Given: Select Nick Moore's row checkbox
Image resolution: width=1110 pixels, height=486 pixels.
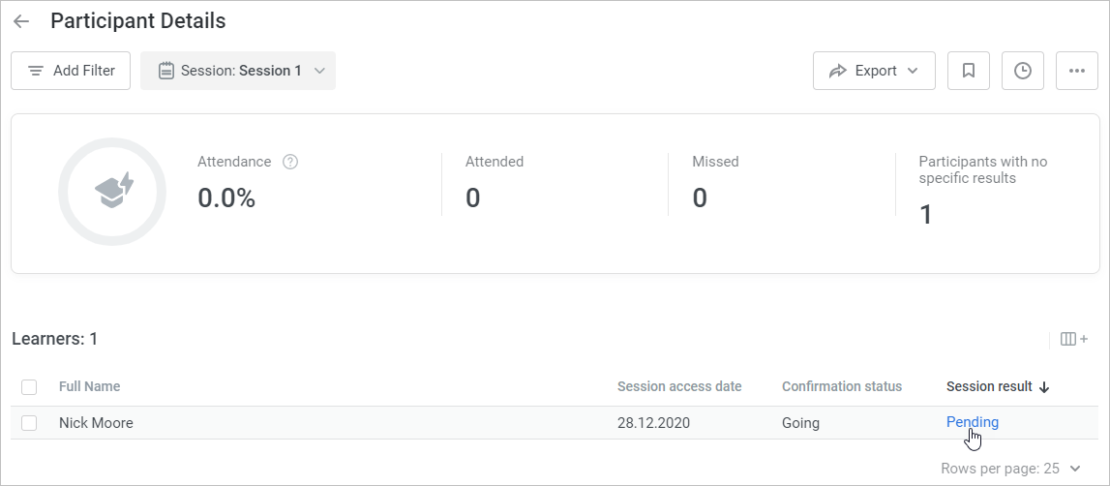Looking at the screenshot, I should pyautogui.click(x=29, y=423).
